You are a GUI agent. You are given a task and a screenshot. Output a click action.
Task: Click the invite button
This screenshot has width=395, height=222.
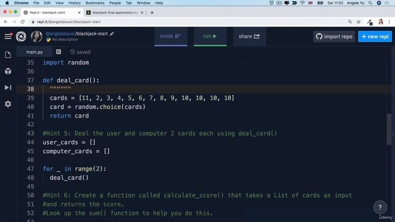[x=170, y=36]
